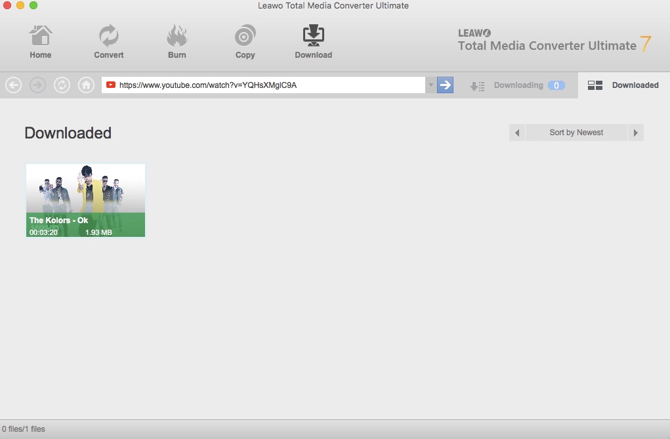The image size is (670, 439).
Task: Open the Copy disc module
Action: pos(245,41)
